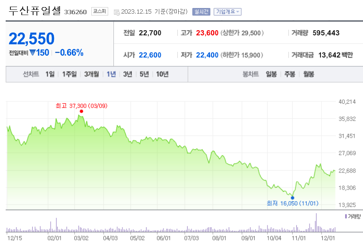Click the y-axis value 40,214
Screen dimensions: 363x247
tap(347, 102)
